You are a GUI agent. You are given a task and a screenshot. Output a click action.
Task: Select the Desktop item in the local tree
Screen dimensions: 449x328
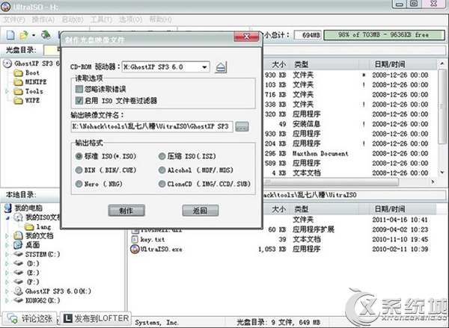tap(27, 245)
